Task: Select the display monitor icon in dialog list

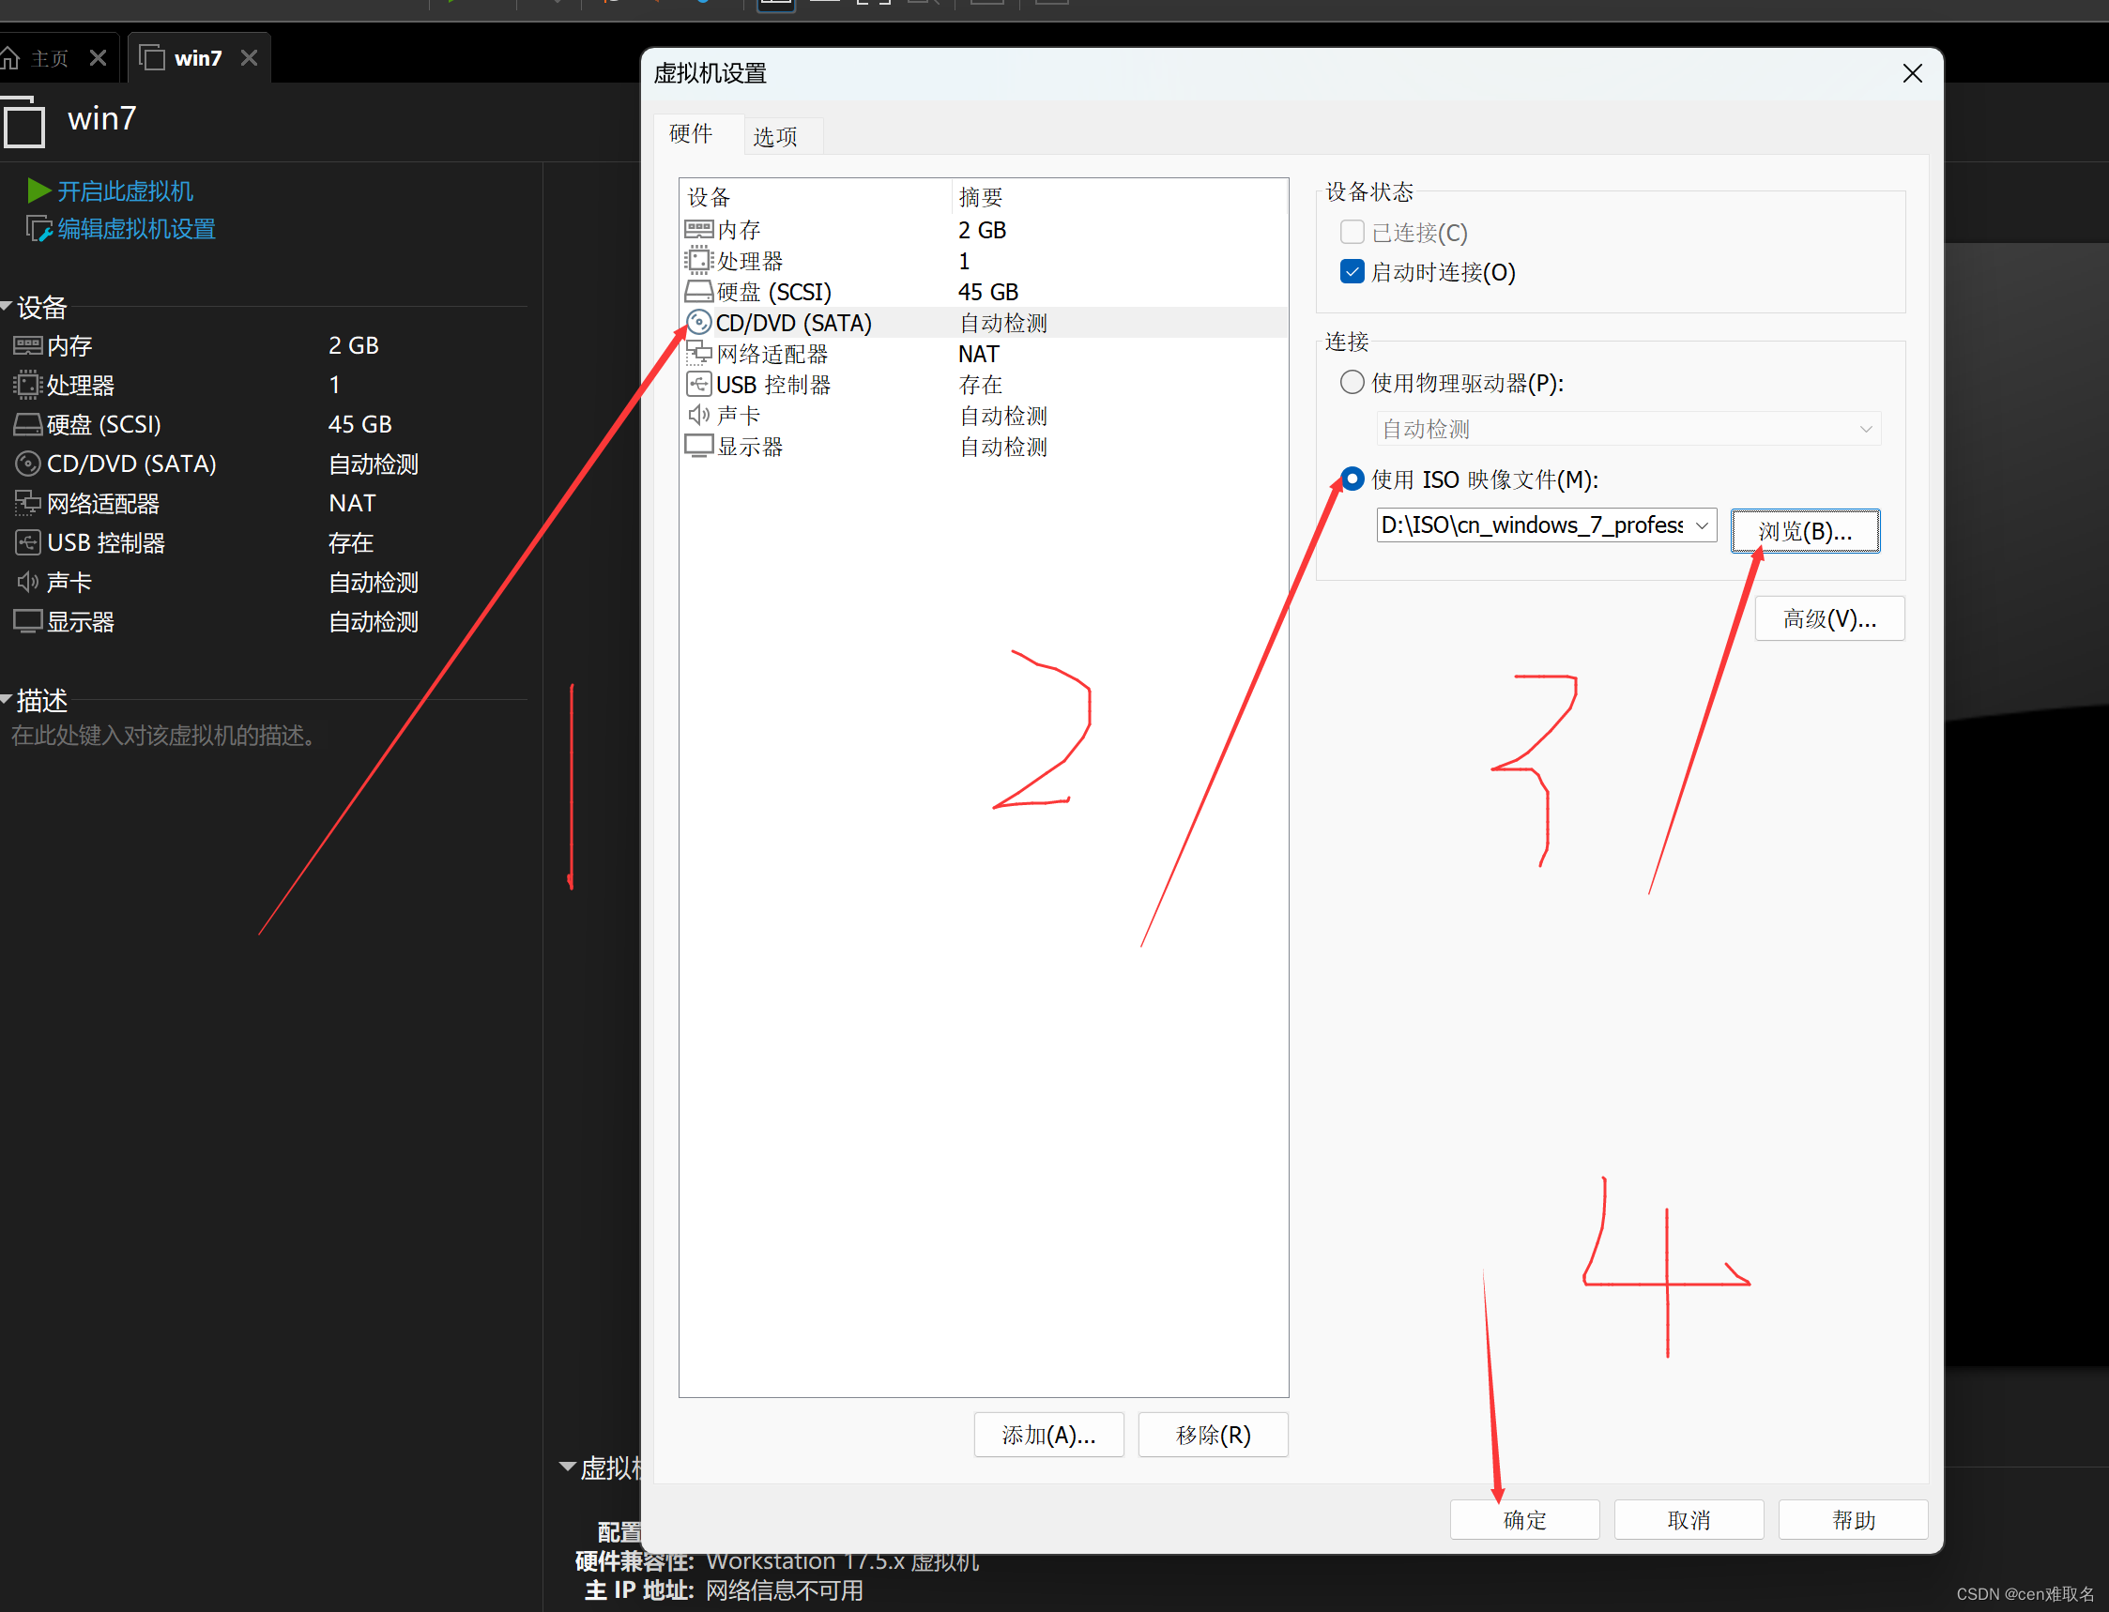Action: coord(698,447)
